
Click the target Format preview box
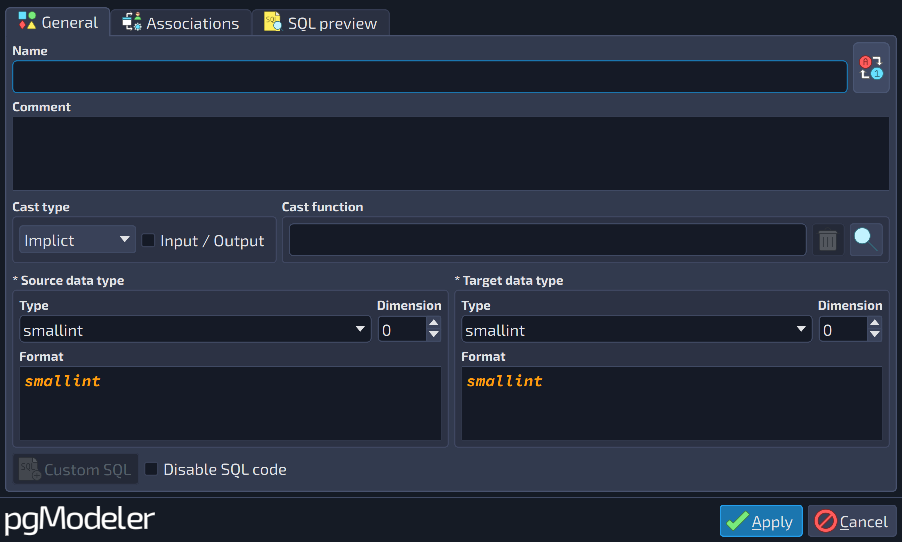pos(671,403)
